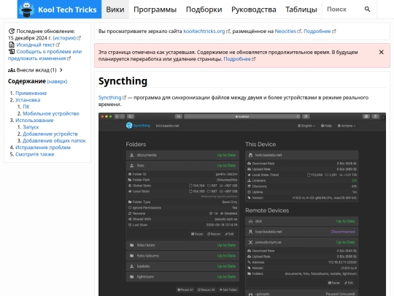Click the Syncthing page heading
394x296 pixels.
coord(123,81)
